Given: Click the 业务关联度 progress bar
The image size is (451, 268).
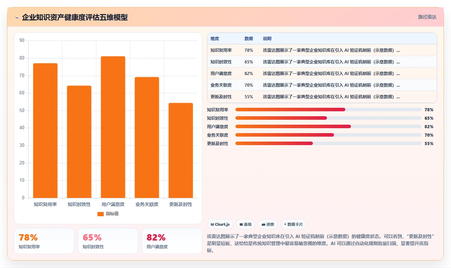Looking at the screenshot, I should tap(328, 135).
